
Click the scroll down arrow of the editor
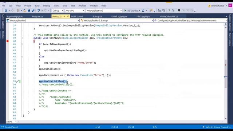[226, 119]
